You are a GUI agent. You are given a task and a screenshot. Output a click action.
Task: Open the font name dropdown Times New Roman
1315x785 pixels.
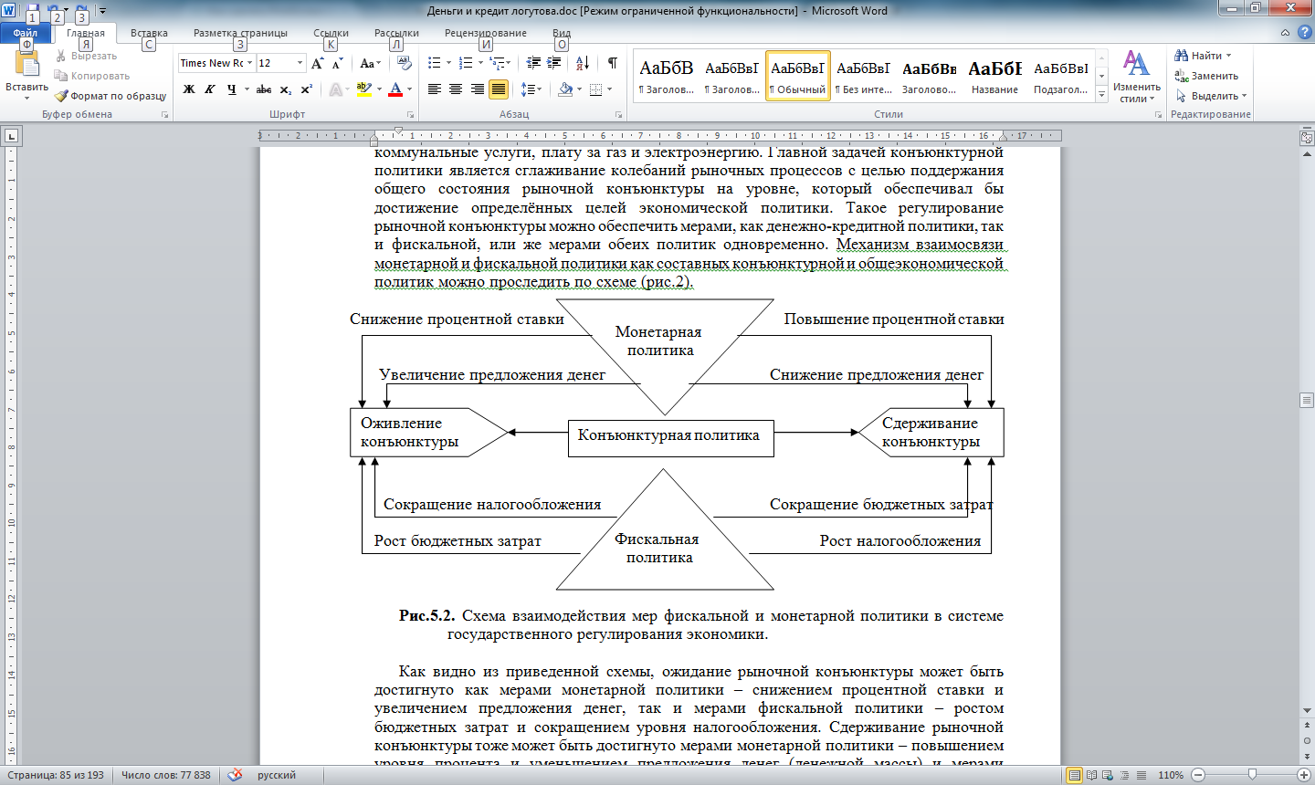[x=249, y=63]
